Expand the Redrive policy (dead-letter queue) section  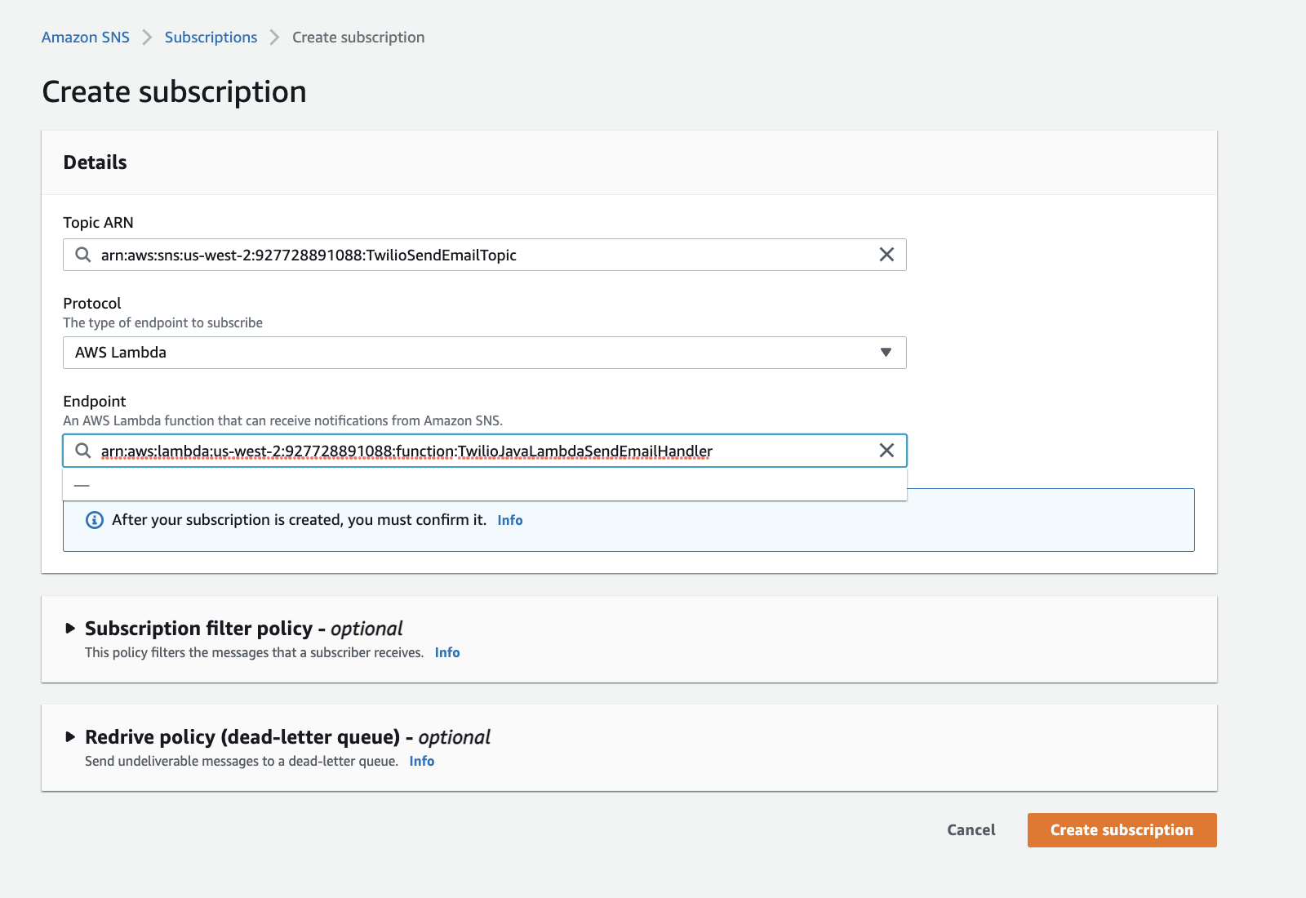(x=70, y=737)
